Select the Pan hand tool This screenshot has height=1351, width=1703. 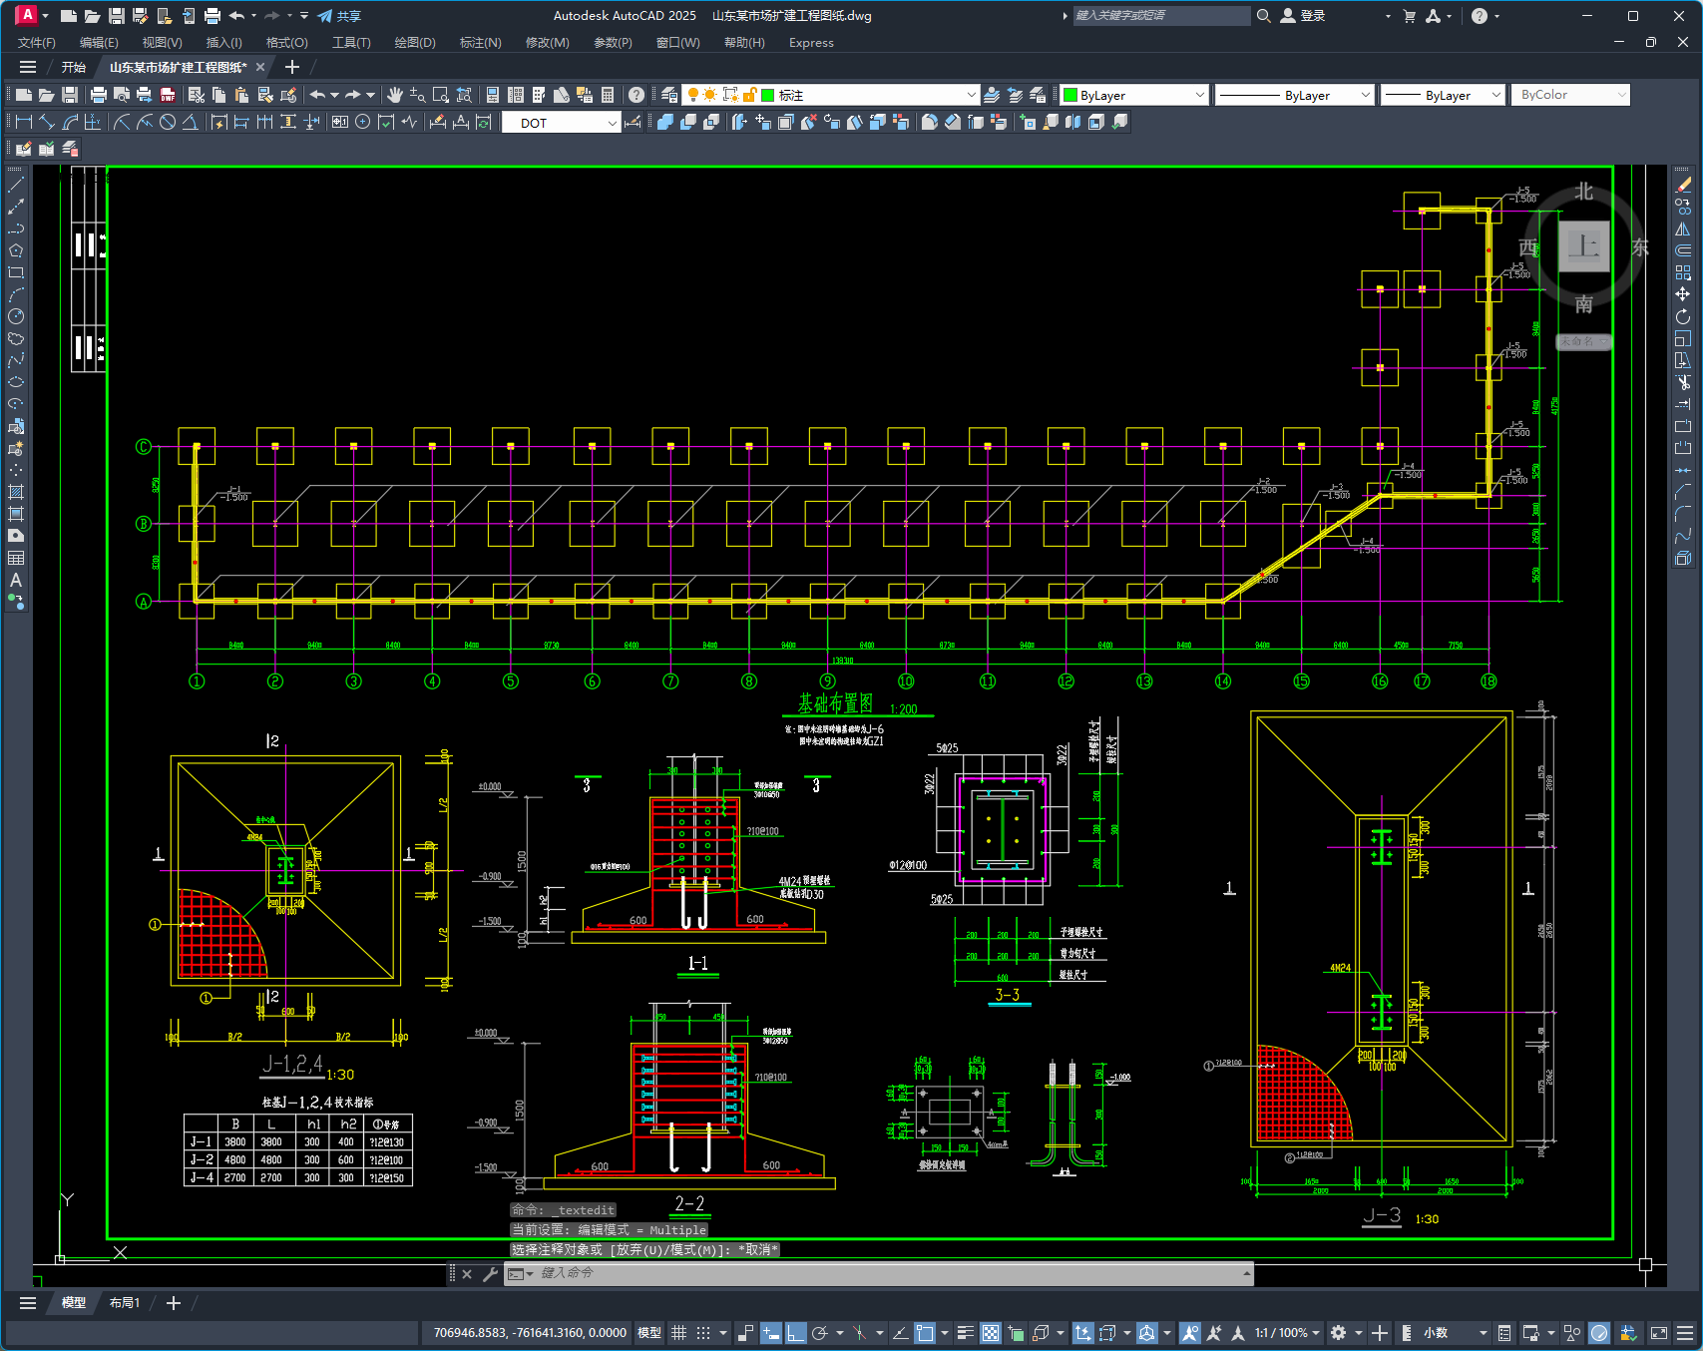point(395,95)
